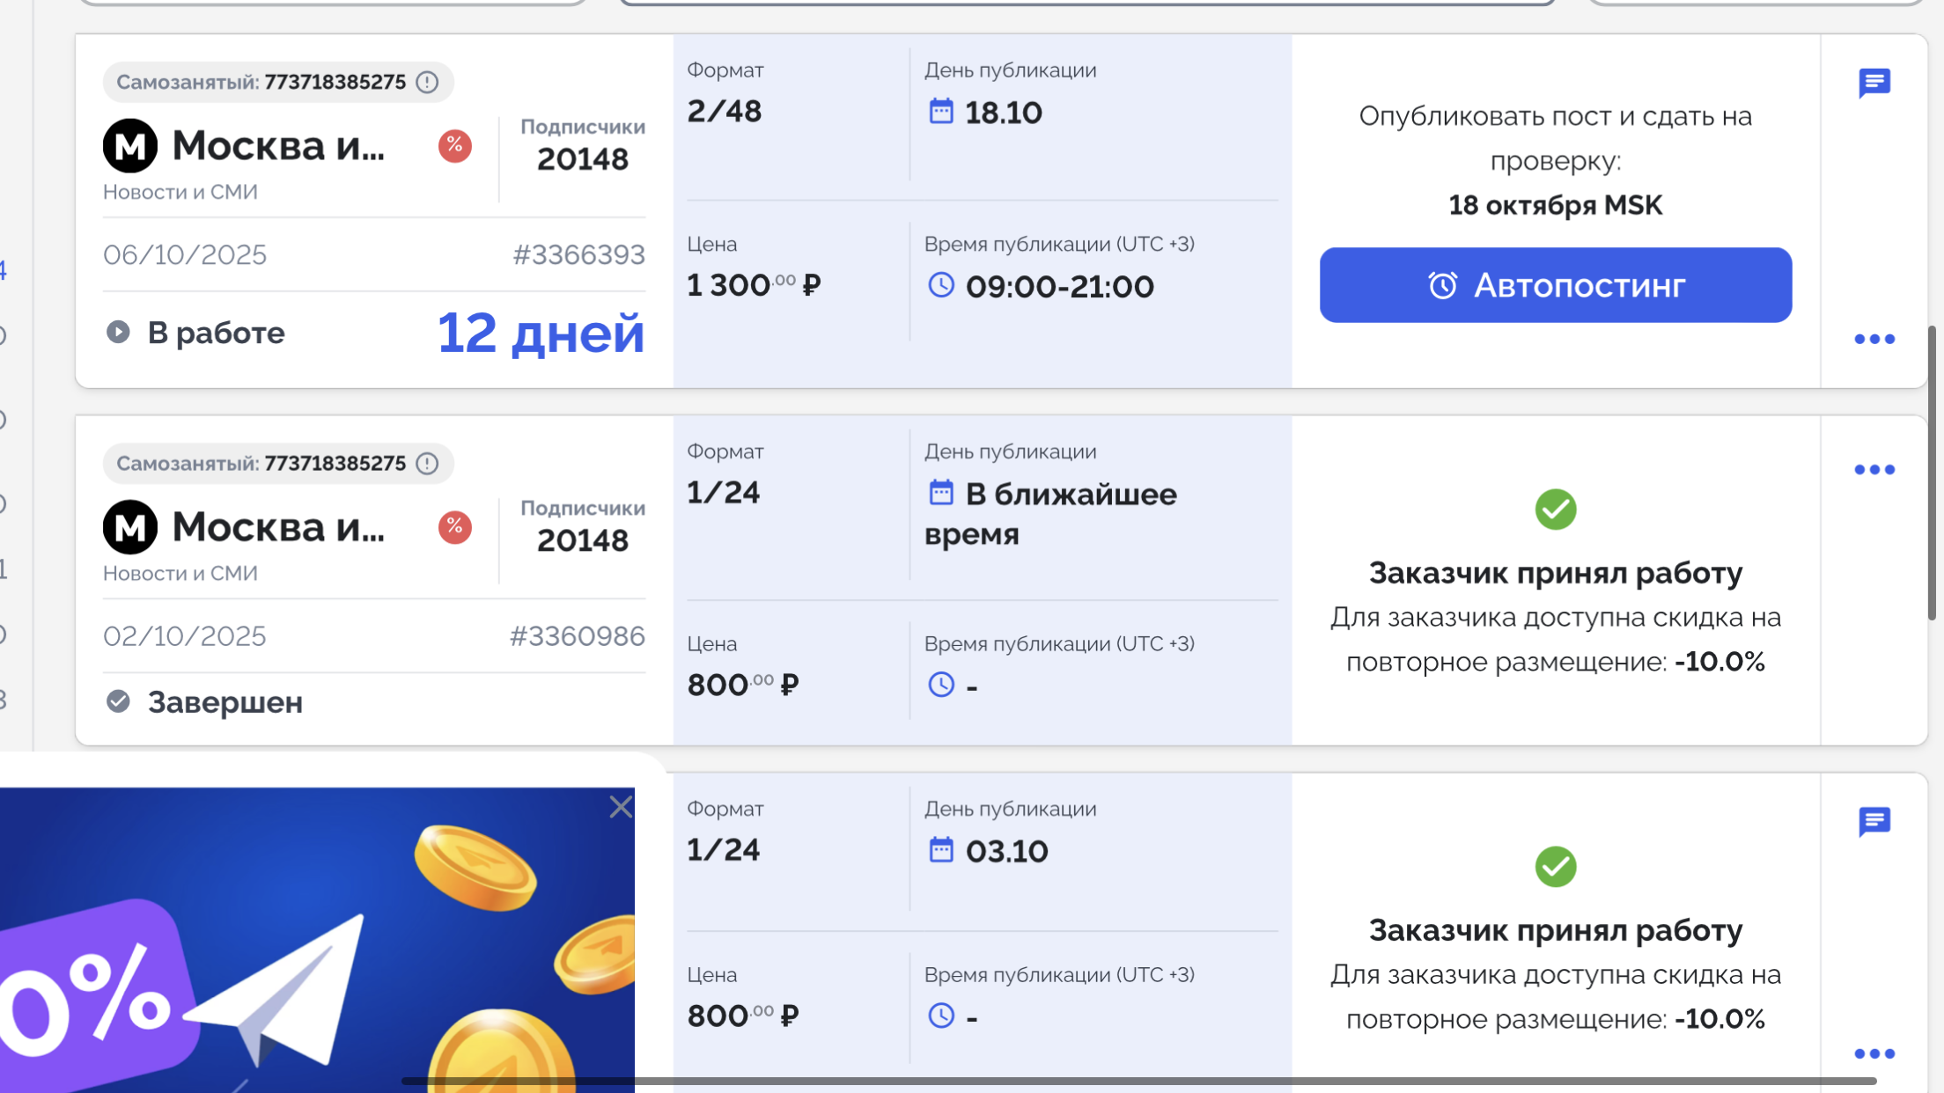Click red percent badge in second card
The height and width of the screenshot is (1093, 1944).
pyautogui.click(x=455, y=527)
